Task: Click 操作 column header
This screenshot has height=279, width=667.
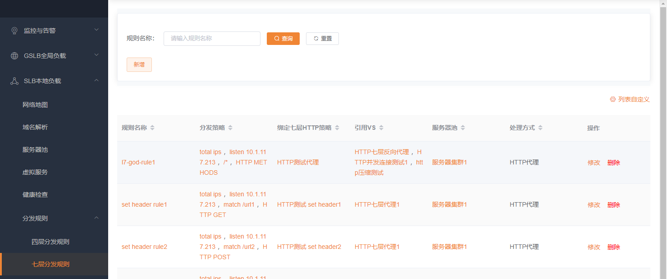Action: (x=594, y=128)
